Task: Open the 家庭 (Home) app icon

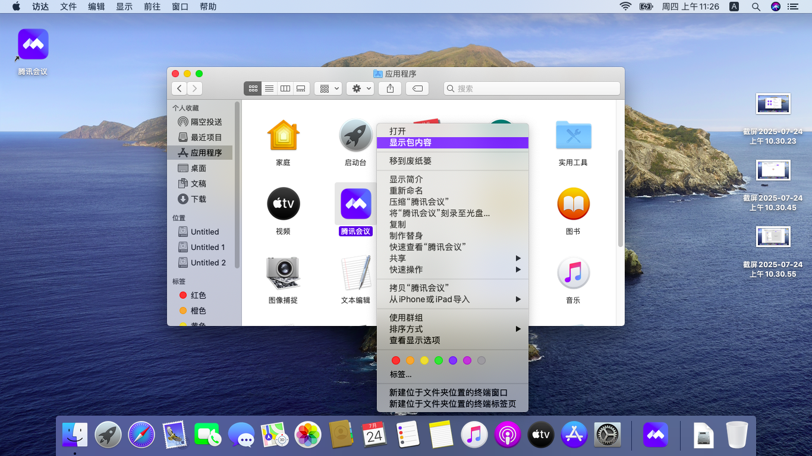Action: pos(284,135)
